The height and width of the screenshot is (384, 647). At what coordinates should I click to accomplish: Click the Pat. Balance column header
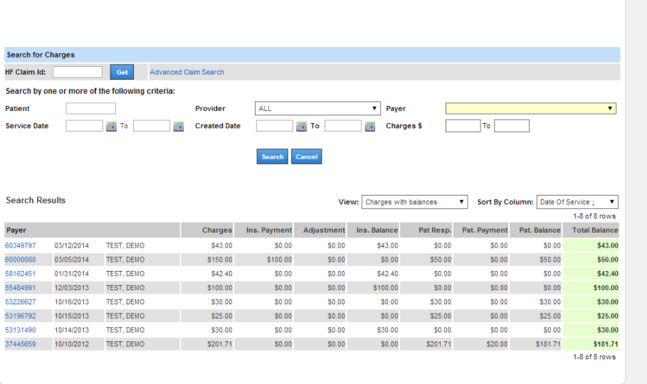(x=535, y=230)
